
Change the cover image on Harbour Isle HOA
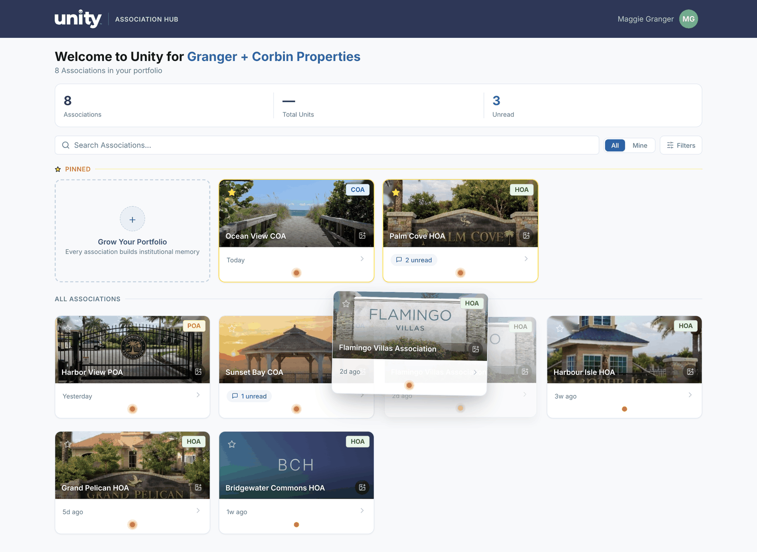[x=690, y=372]
